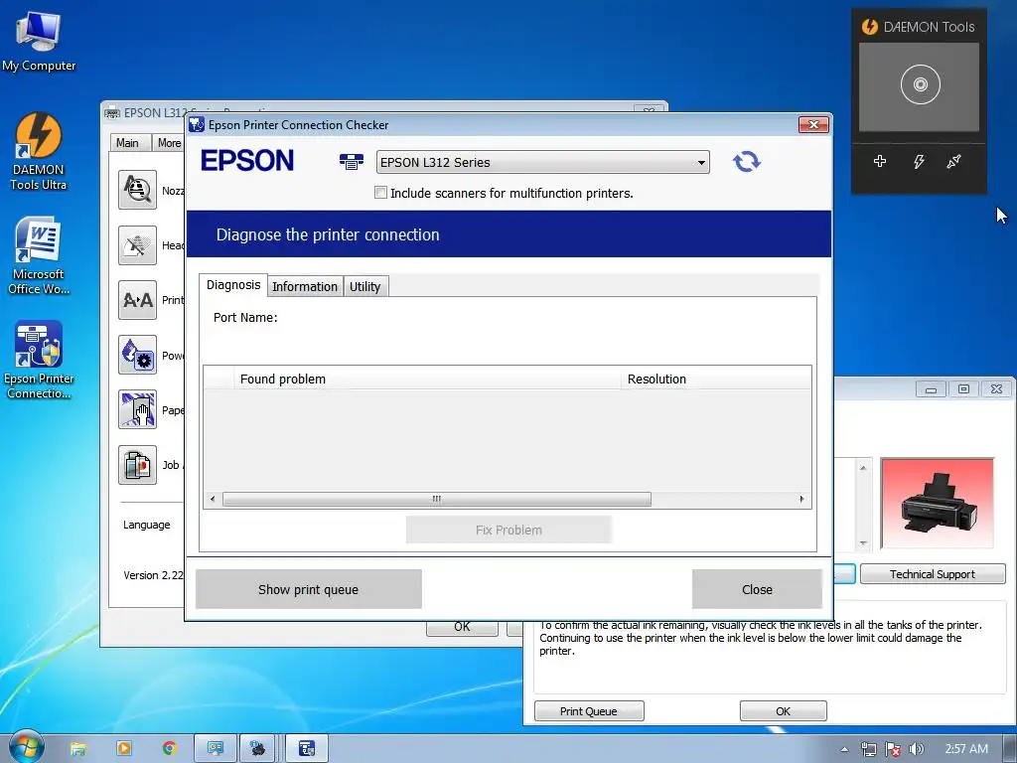This screenshot has width=1017, height=763.
Task: Switch to the Information tab
Action: click(305, 287)
